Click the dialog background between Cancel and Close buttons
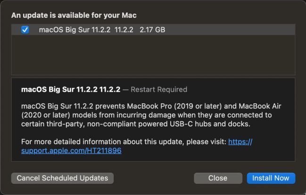 (154, 178)
